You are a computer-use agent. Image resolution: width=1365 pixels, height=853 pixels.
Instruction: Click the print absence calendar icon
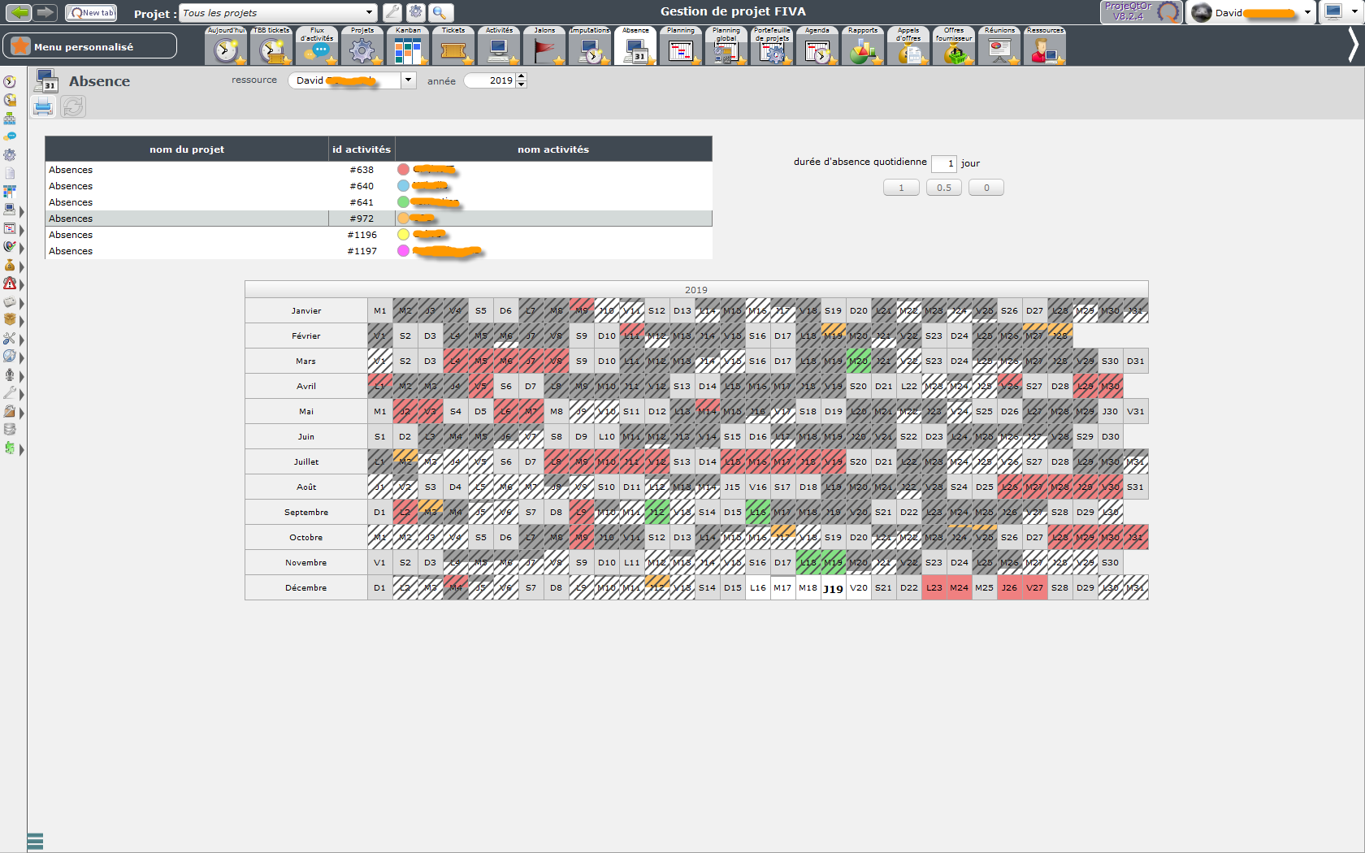(43, 106)
